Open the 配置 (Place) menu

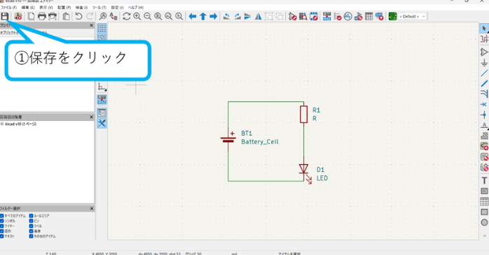point(64,7)
